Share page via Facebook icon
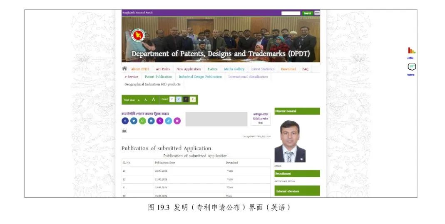The image size is (445, 224). (x=125, y=121)
